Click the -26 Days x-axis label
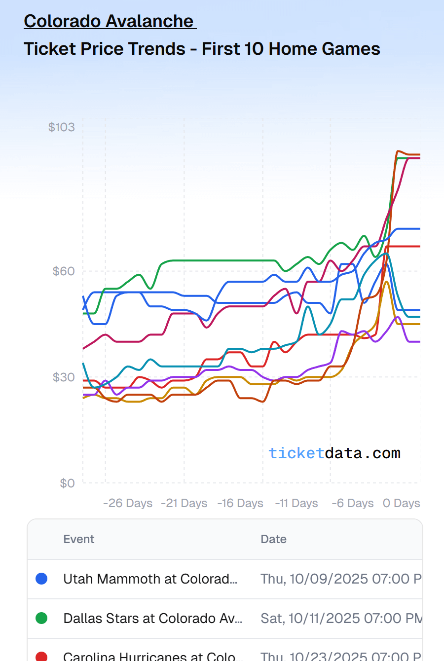The width and height of the screenshot is (444, 661). (128, 503)
